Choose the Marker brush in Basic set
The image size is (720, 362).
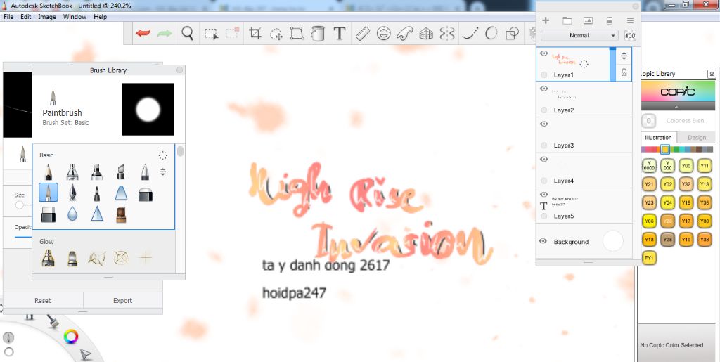click(96, 172)
